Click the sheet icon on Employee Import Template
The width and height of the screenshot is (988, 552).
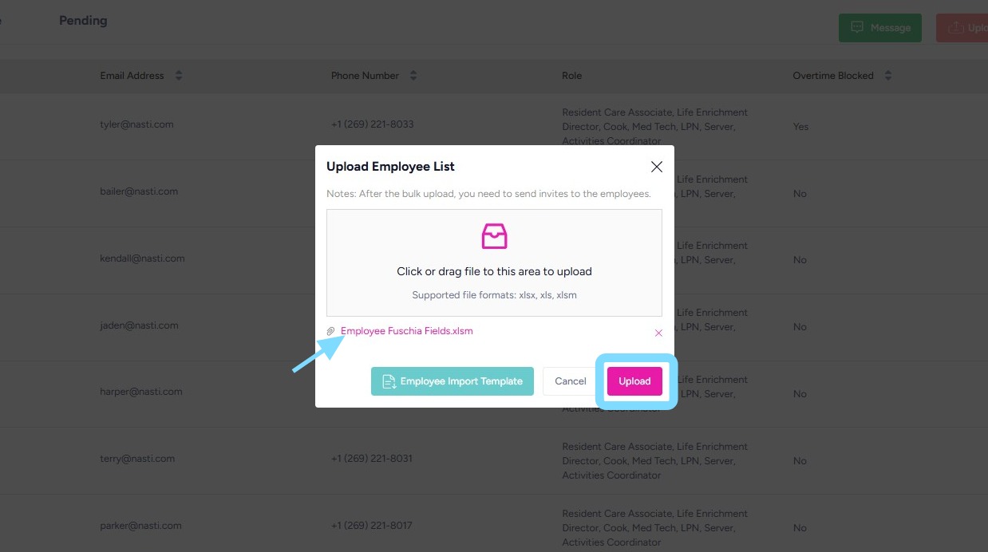click(x=389, y=381)
